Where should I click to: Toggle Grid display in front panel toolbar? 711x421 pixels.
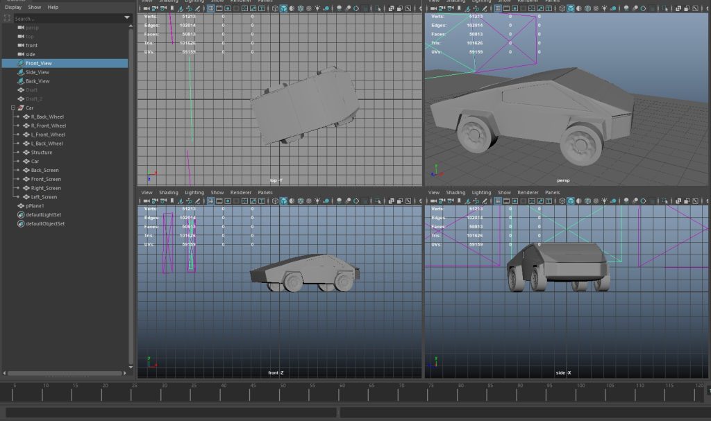point(211,200)
